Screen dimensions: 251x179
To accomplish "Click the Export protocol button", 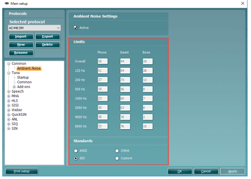I will 48,36.
